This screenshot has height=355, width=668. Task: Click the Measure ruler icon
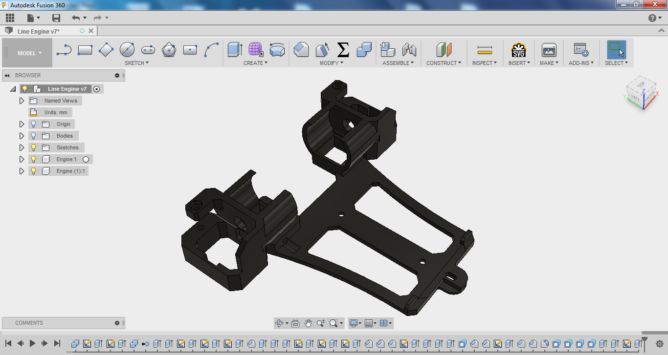pyautogui.click(x=485, y=49)
